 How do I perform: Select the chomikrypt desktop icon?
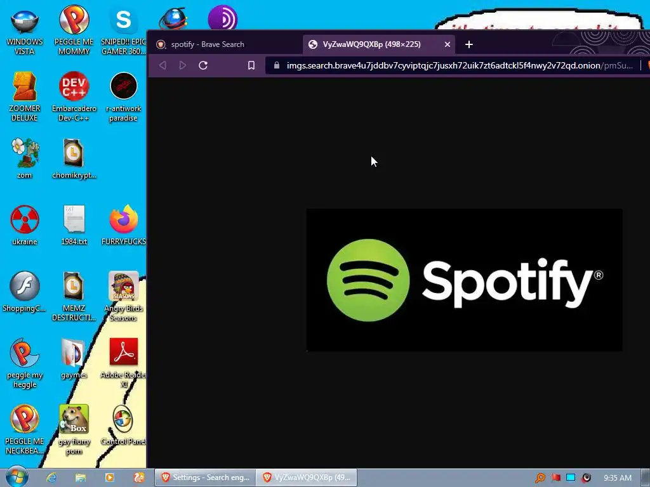pos(74,159)
